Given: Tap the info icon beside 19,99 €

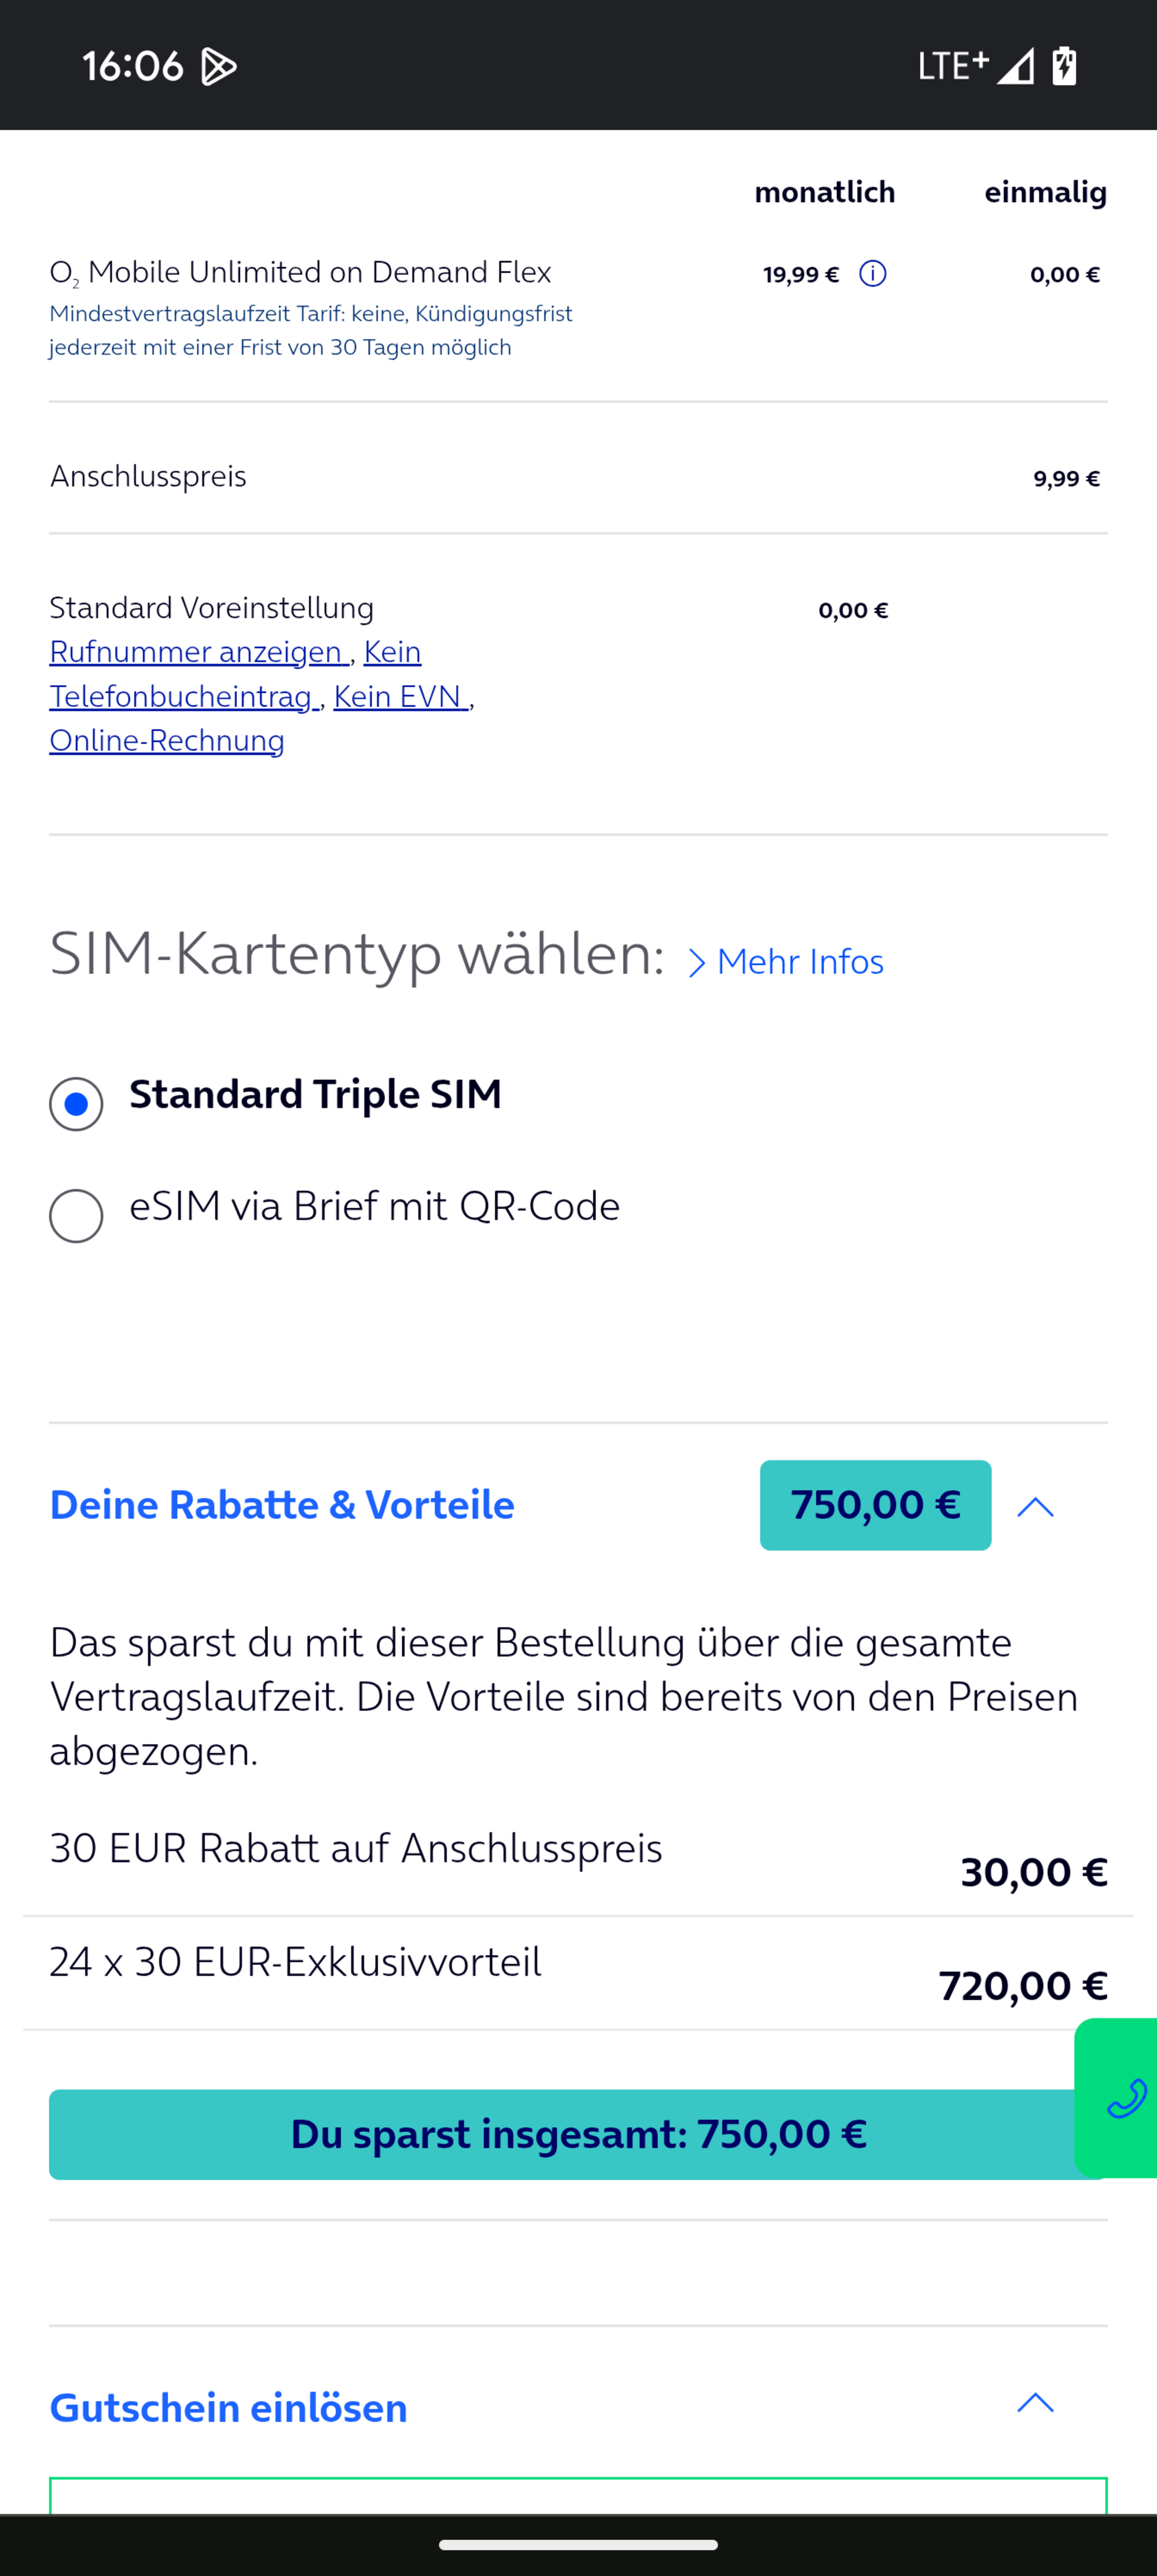Looking at the screenshot, I should (872, 274).
